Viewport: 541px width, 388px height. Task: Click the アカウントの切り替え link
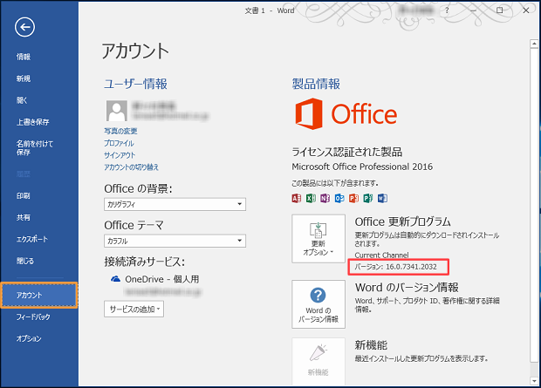click(x=132, y=167)
